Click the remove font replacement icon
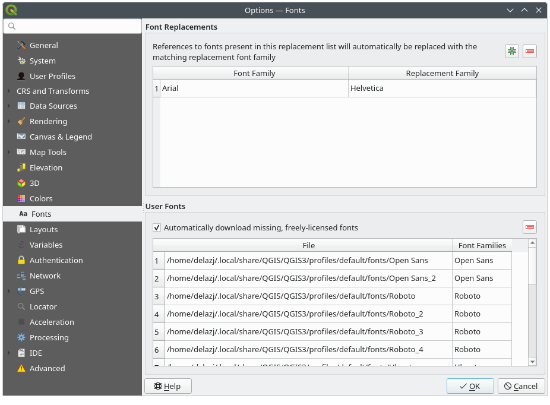Viewport: 550px width, 405px height. (529, 52)
